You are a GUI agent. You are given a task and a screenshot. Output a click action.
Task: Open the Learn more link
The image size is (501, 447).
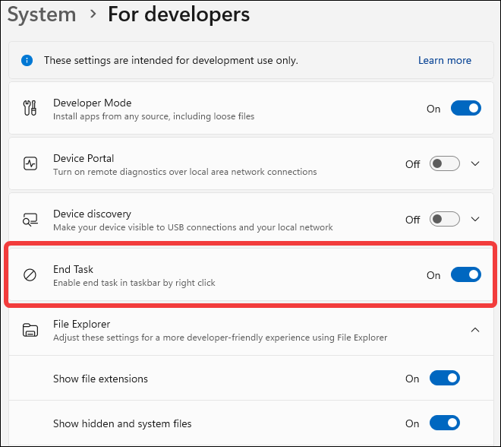pos(444,60)
